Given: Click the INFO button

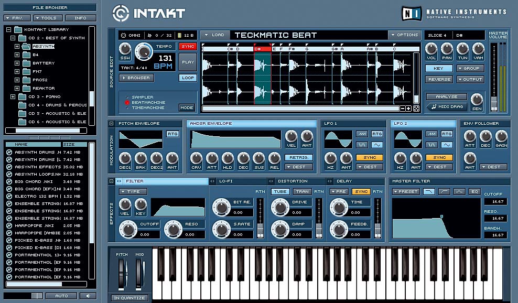Looking at the screenshot, I should pos(81,18).
